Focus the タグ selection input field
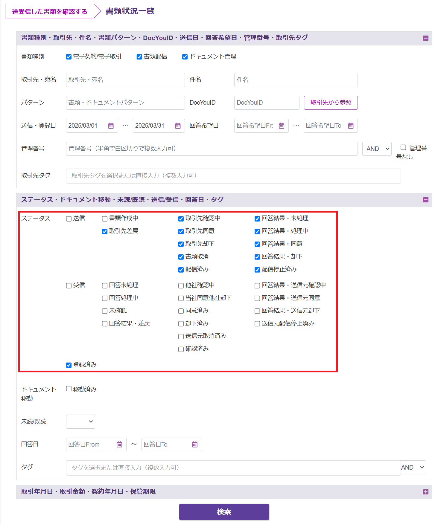Viewport: 438px width, 524px height. 233,468
